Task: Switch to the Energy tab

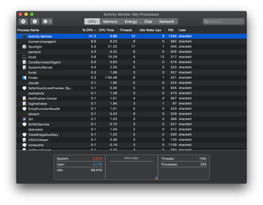Action: click(131, 22)
